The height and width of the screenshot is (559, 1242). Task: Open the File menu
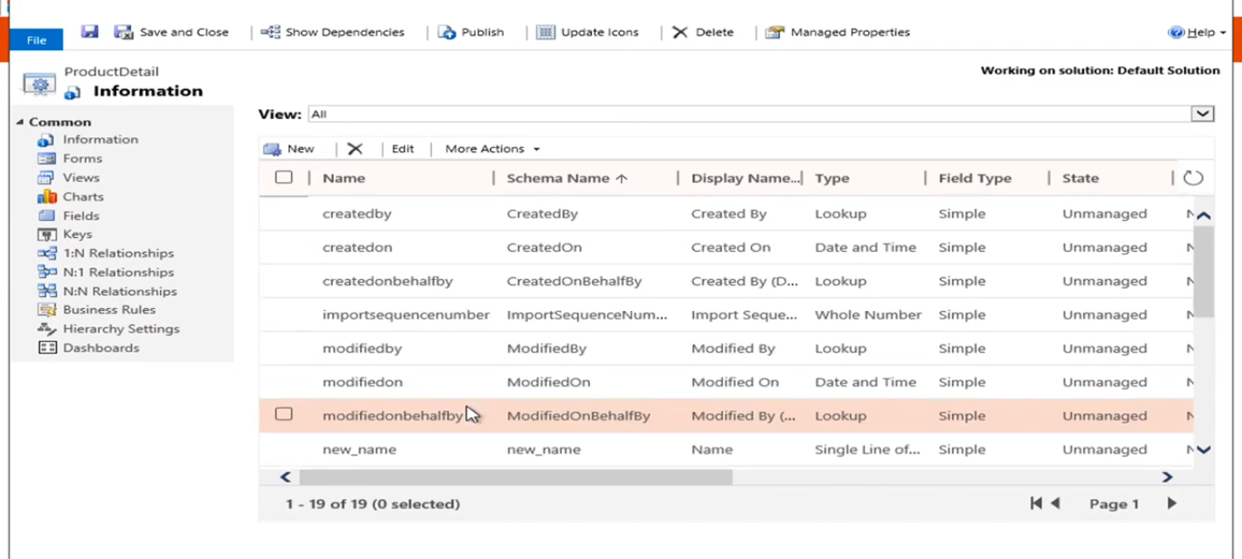35,40
